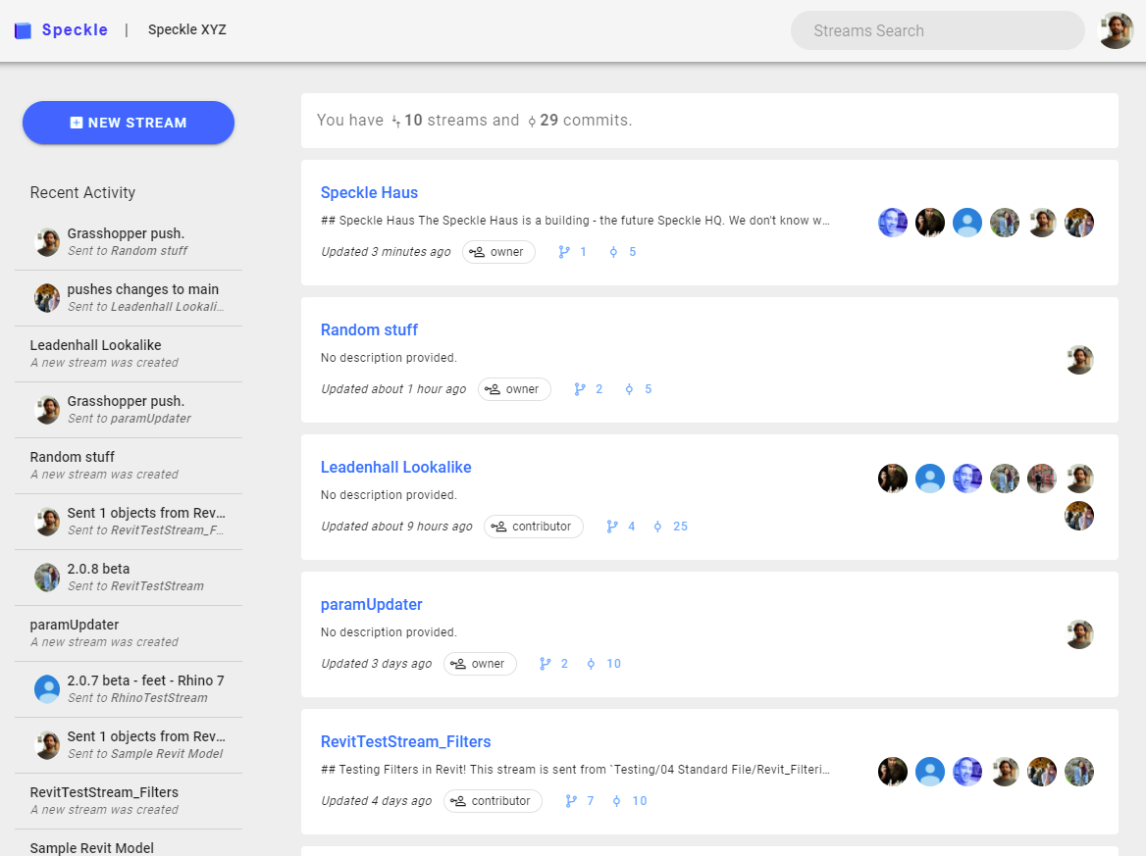Open the RevitTestStream_Filters stream

click(x=405, y=741)
